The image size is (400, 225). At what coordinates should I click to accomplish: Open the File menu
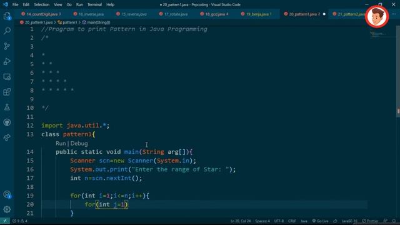[15, 4]
